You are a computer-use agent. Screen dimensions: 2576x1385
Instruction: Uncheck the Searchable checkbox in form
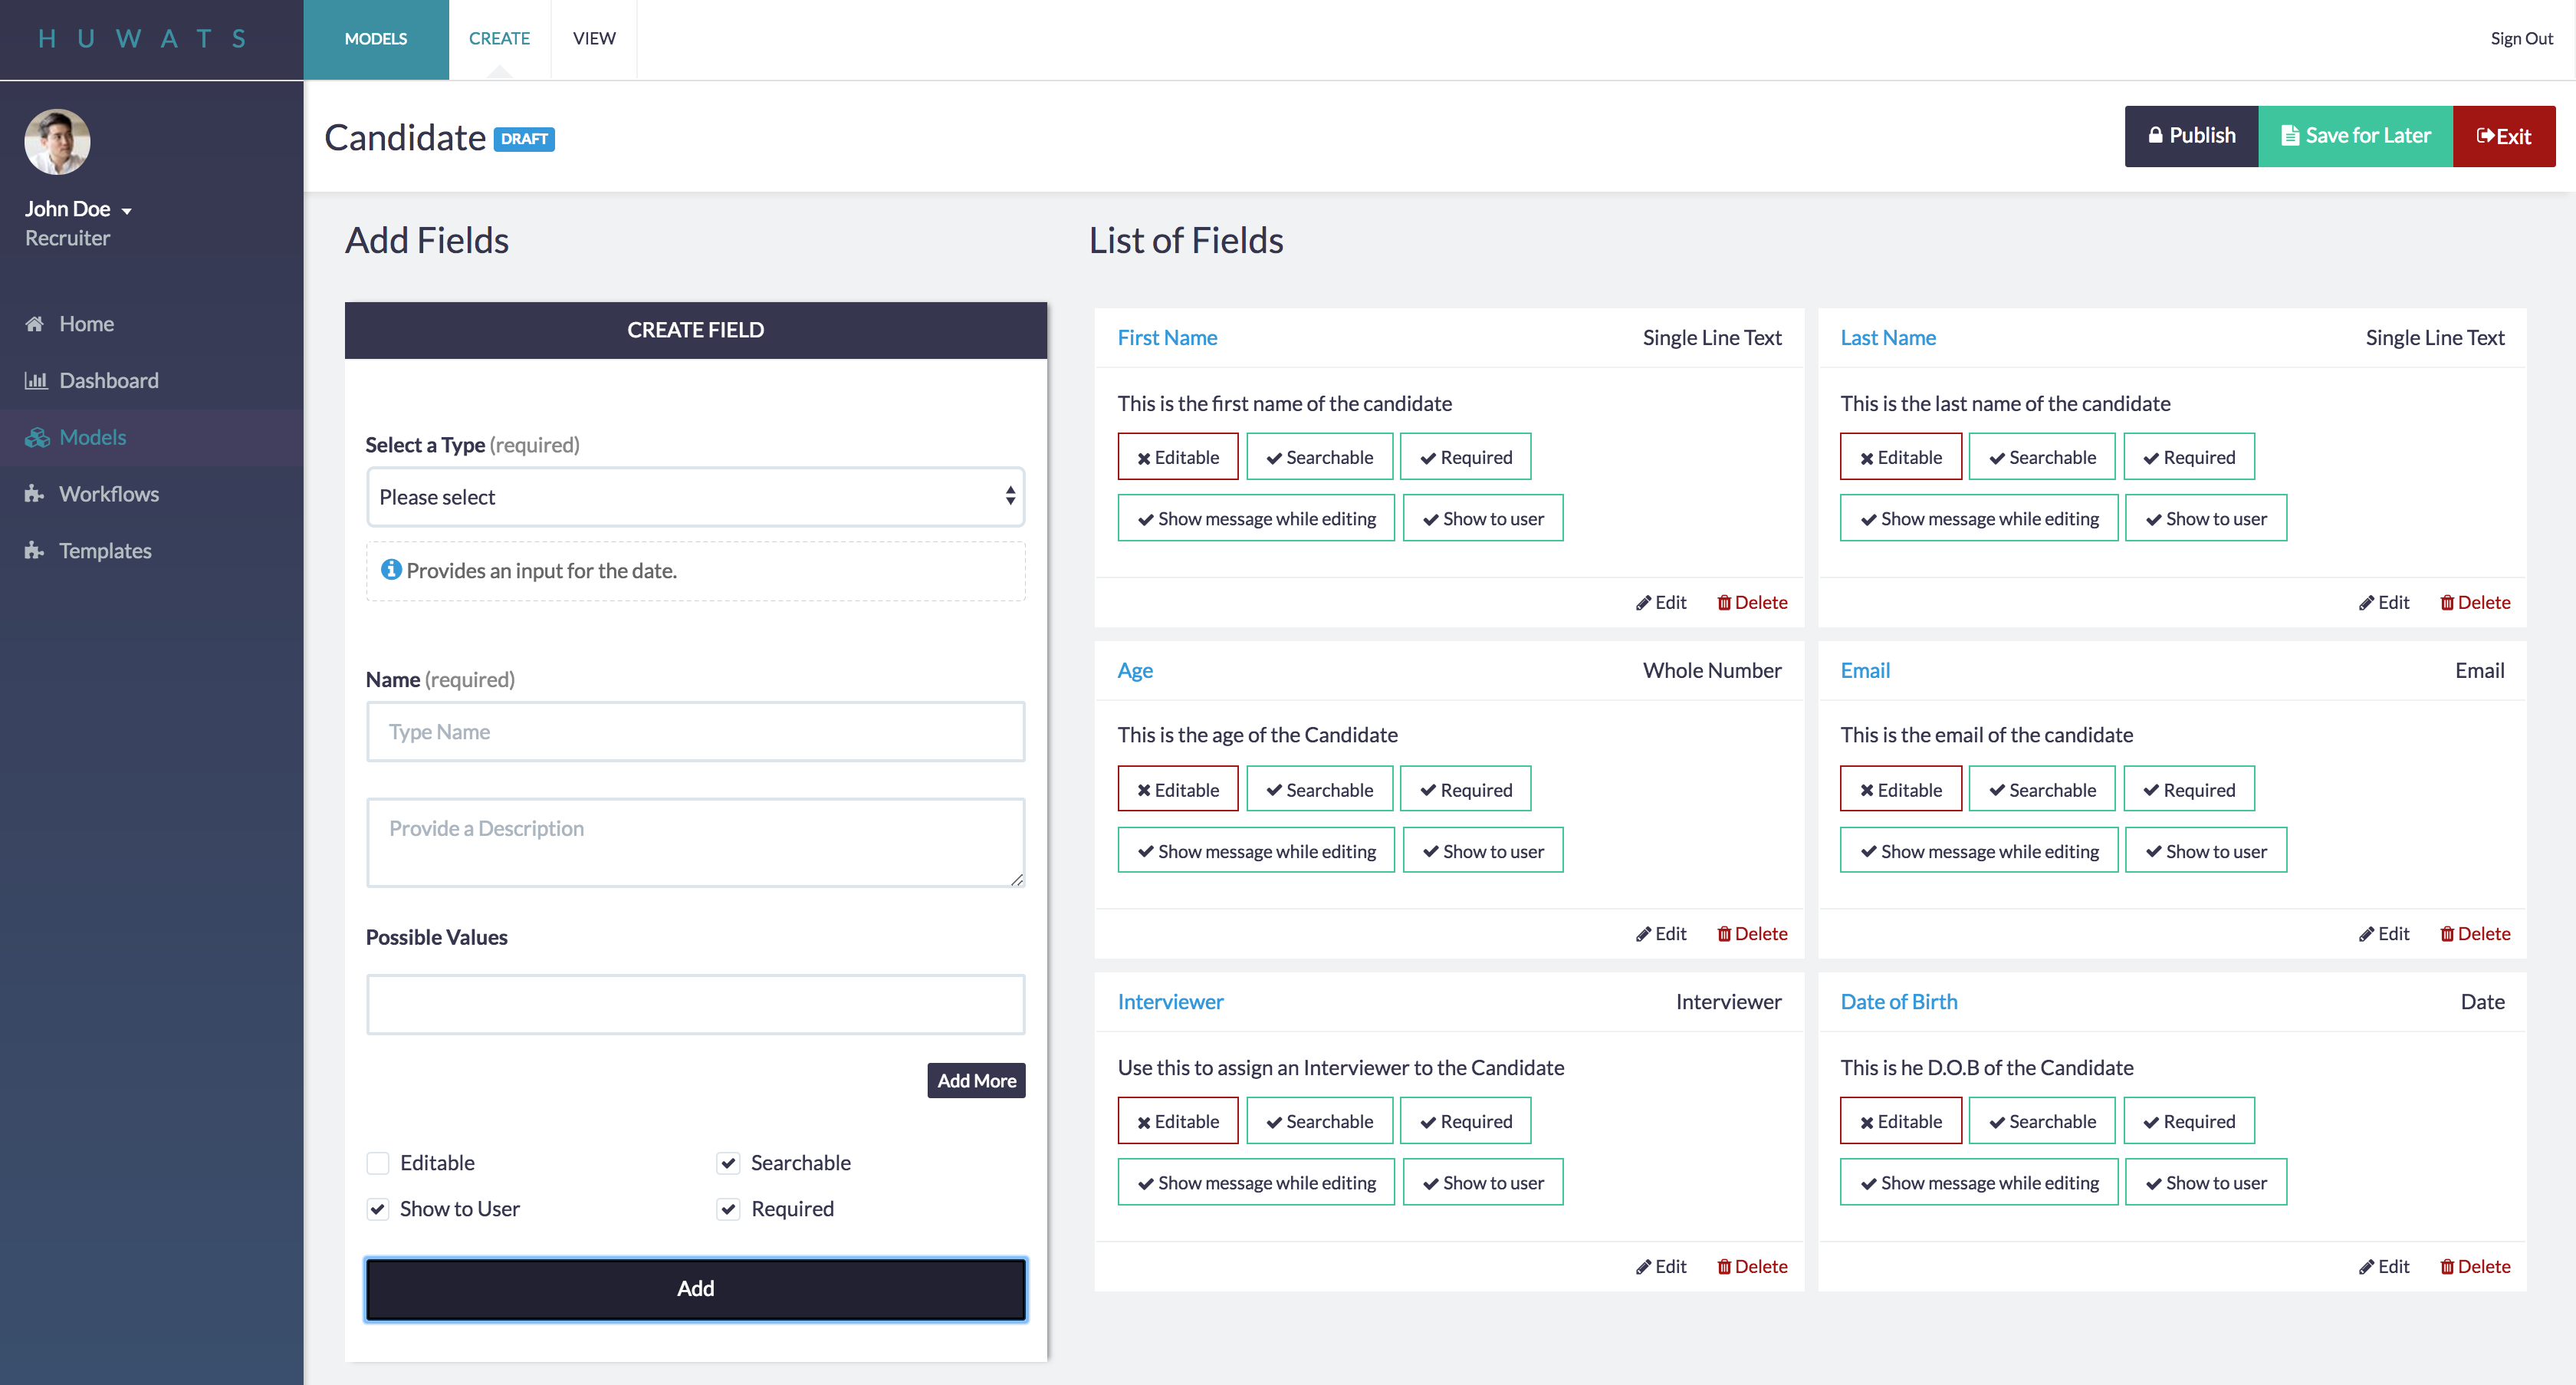click(x=729, y=1163)
